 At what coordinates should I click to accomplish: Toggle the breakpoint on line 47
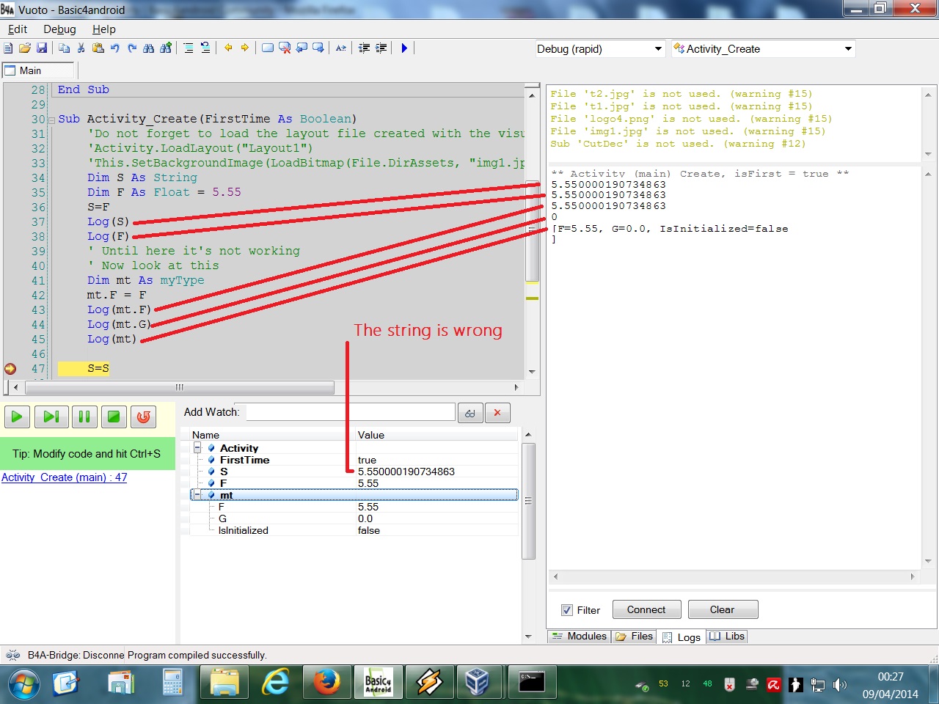tap(10, 369)
